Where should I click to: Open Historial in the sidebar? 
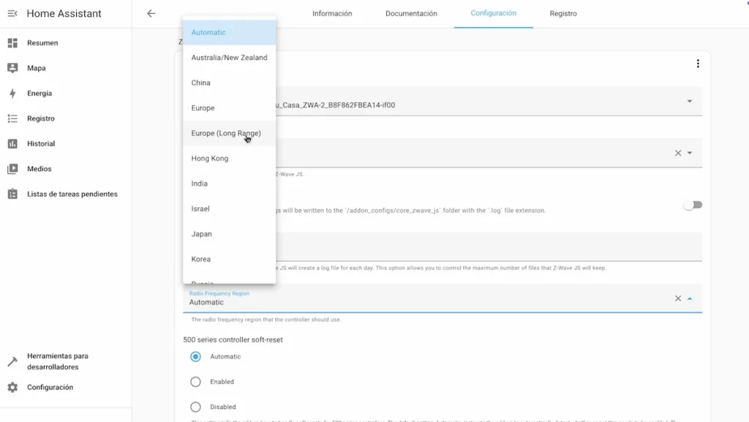click(41, 143)
